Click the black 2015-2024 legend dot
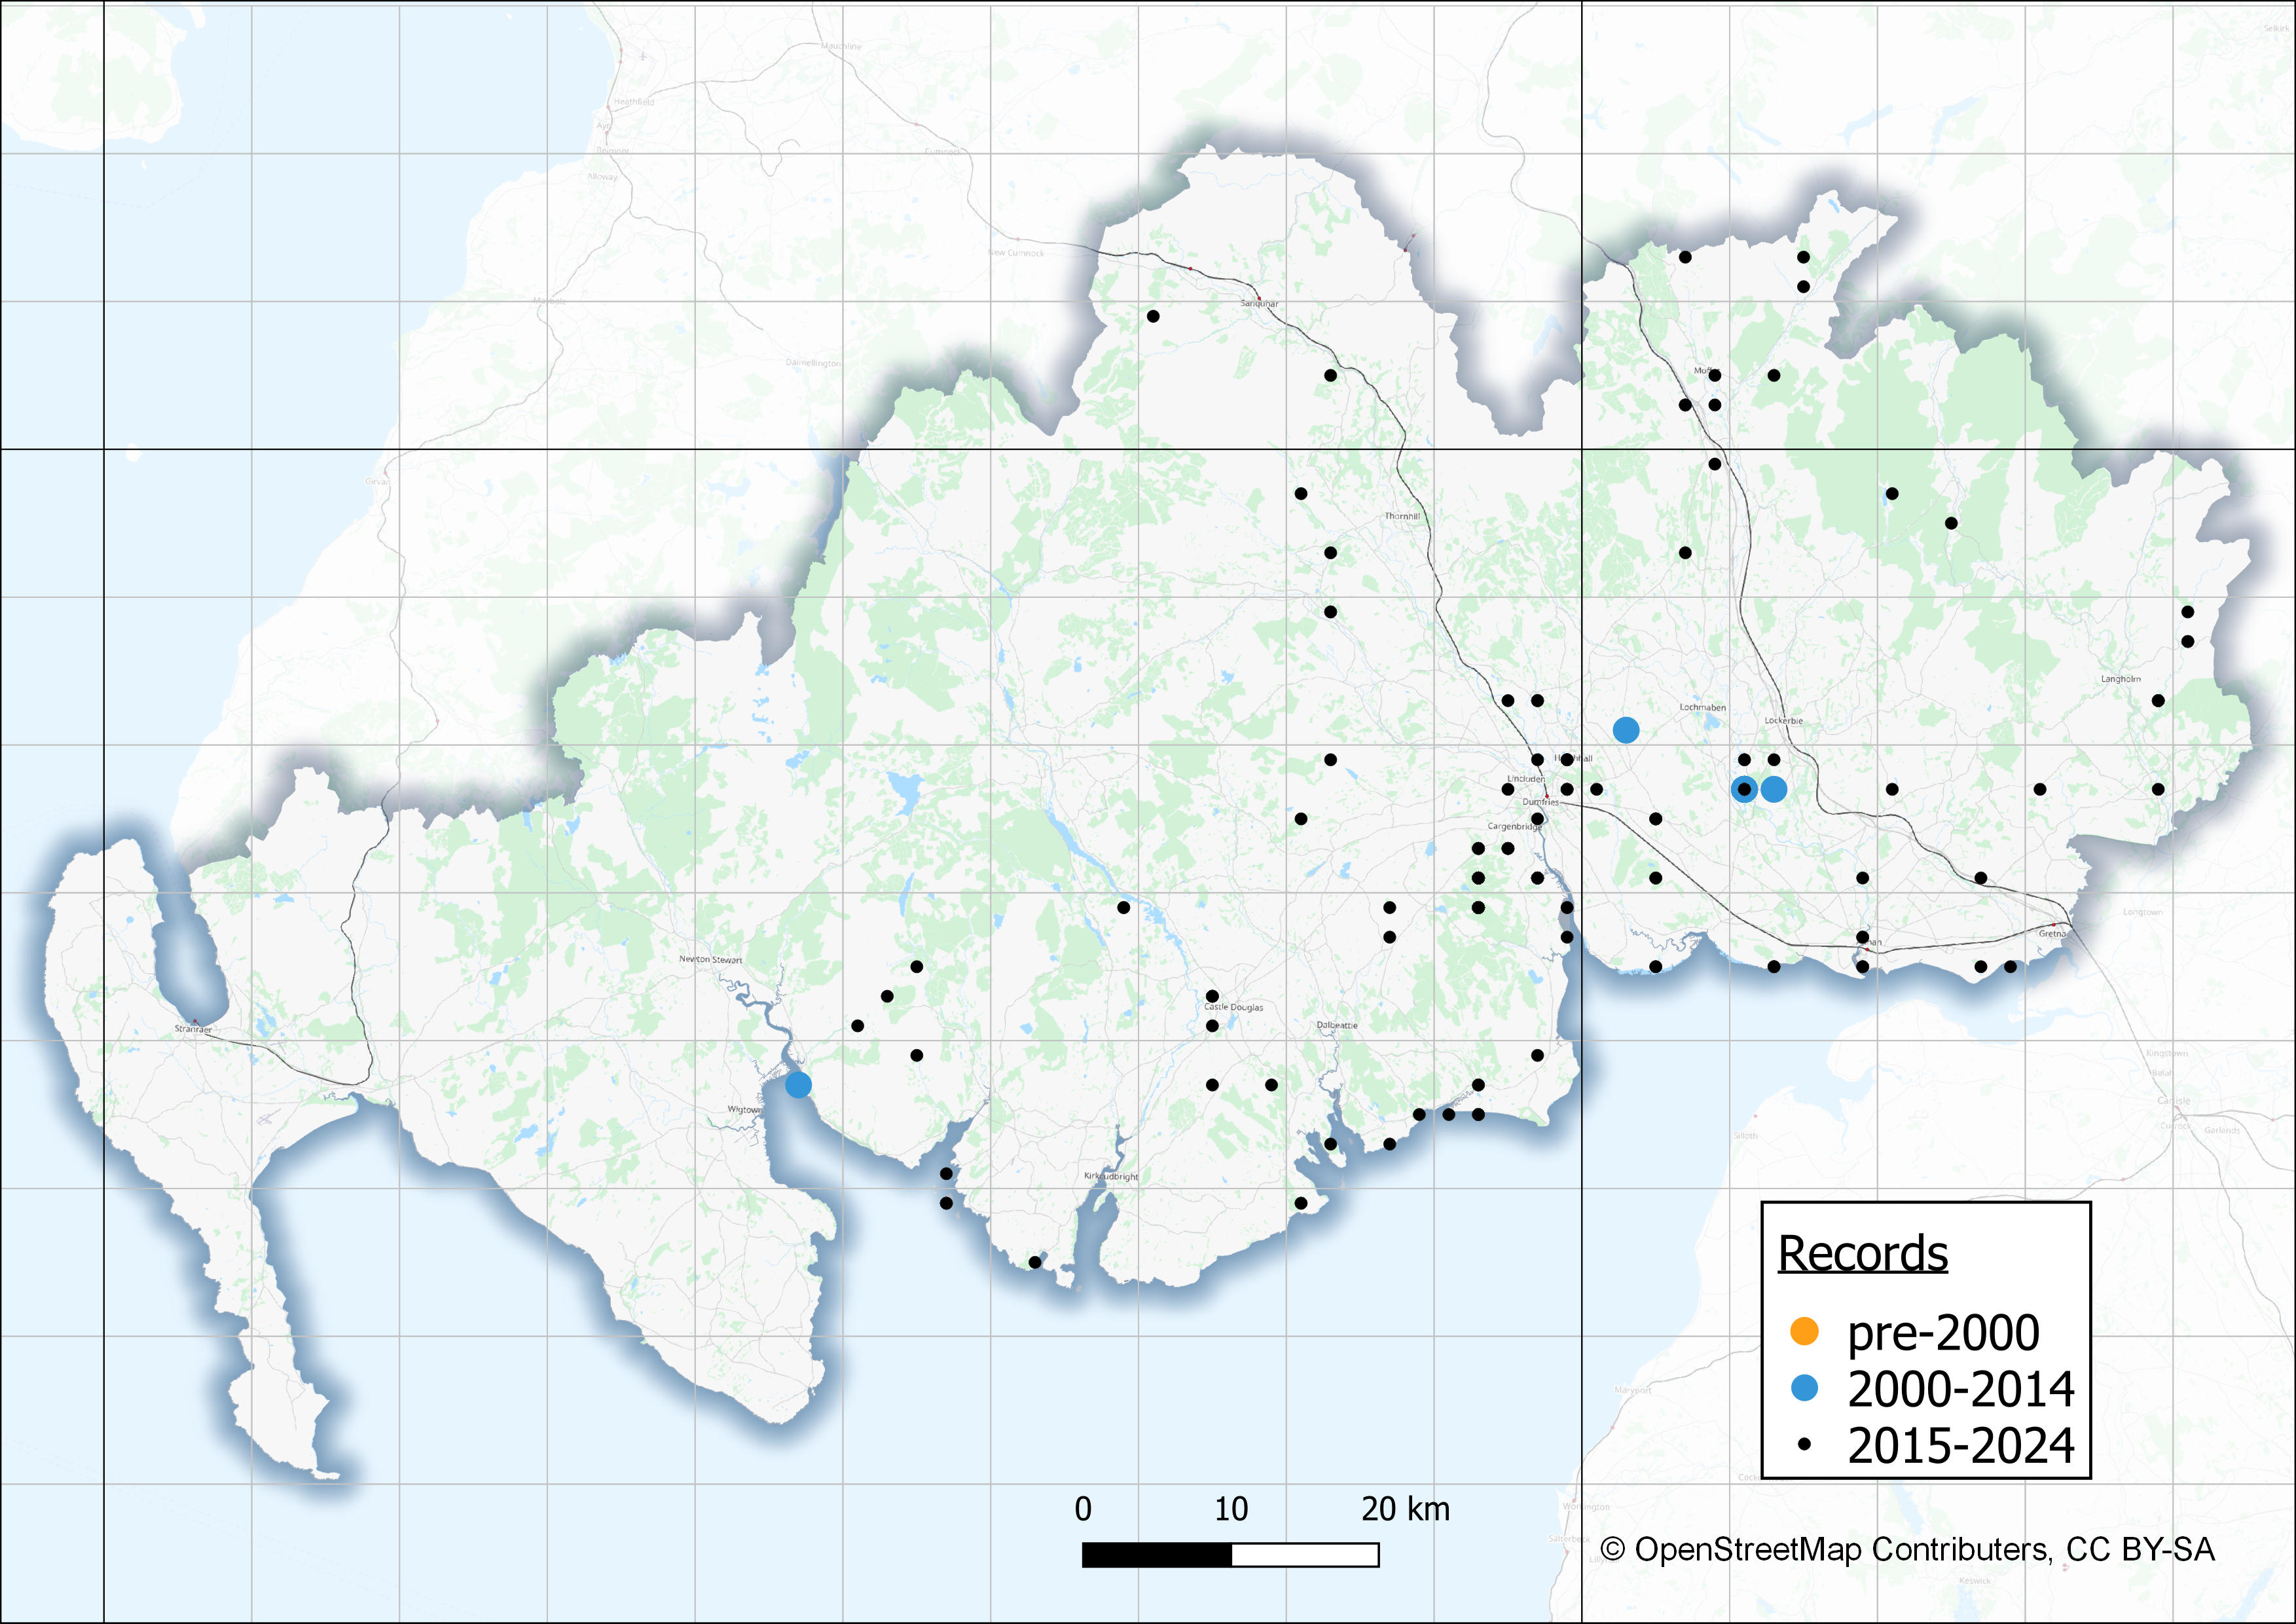2296x1624 pixels. pos(1804,1444)
